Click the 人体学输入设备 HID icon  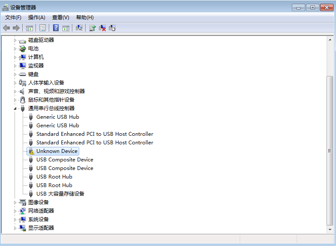[x=23, y=83]
